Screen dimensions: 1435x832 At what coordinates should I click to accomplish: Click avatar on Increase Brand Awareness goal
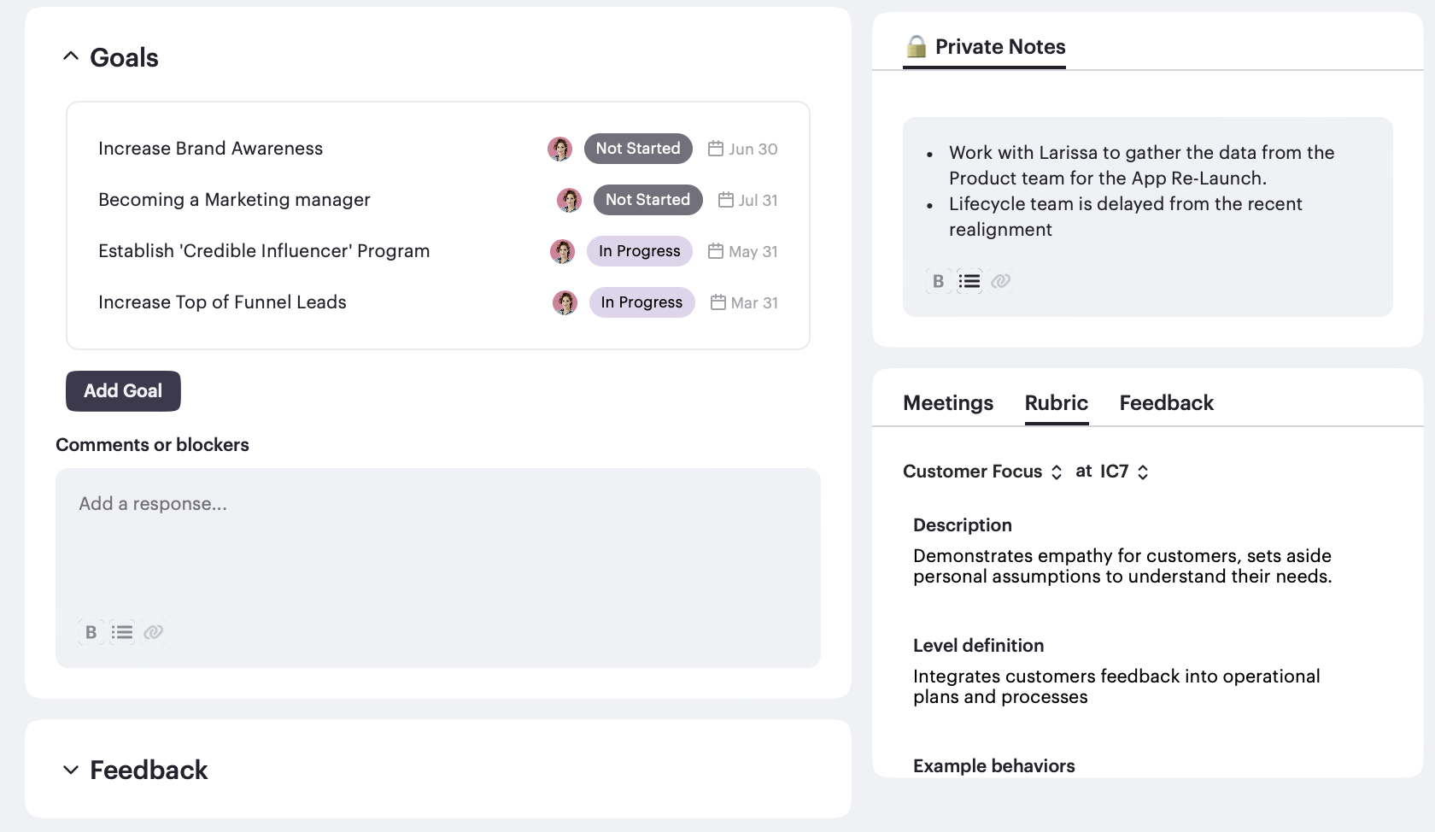click(x=559, y=149)
